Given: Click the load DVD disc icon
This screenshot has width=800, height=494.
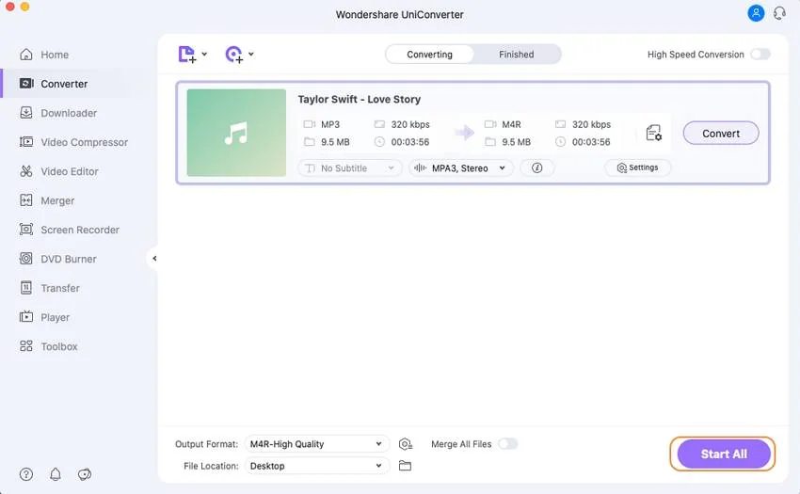Looking at the screenshot, I should click(x=234, y=54).
